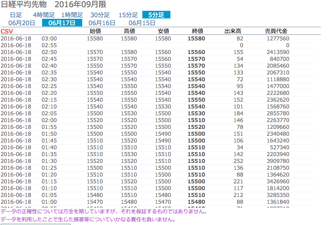
Task: Click volume 117 in the 01:10 row
Action: [239, 188]
